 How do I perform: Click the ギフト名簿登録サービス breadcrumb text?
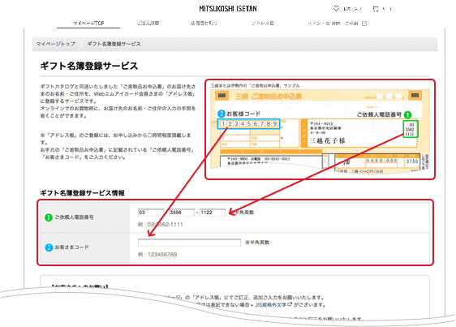point(114,44)
